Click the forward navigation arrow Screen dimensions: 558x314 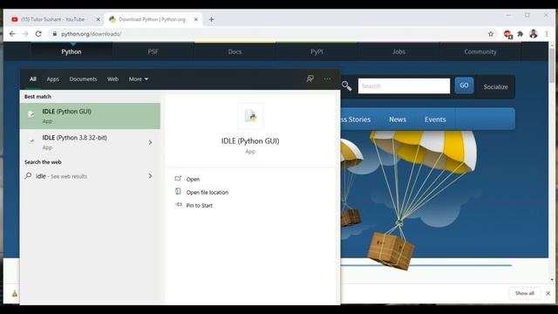point(25,34)
